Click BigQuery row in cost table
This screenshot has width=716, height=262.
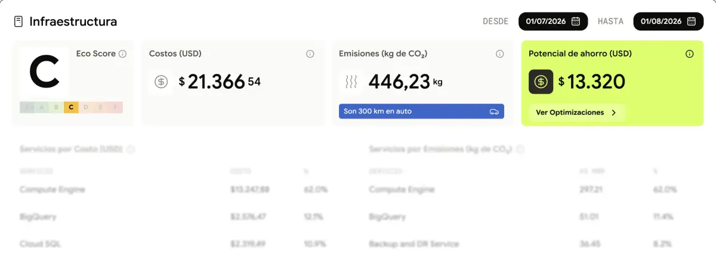pos(174,217)
